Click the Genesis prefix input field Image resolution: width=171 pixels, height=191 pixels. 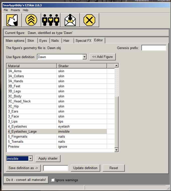(x=154, y=48)
